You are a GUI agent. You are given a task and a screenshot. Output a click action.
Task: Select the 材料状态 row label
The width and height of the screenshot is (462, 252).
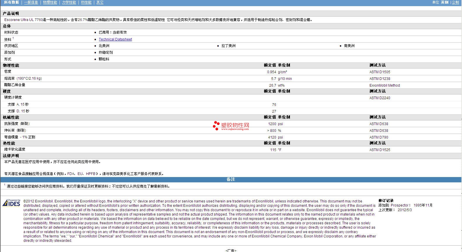click(x=11, y=32)
